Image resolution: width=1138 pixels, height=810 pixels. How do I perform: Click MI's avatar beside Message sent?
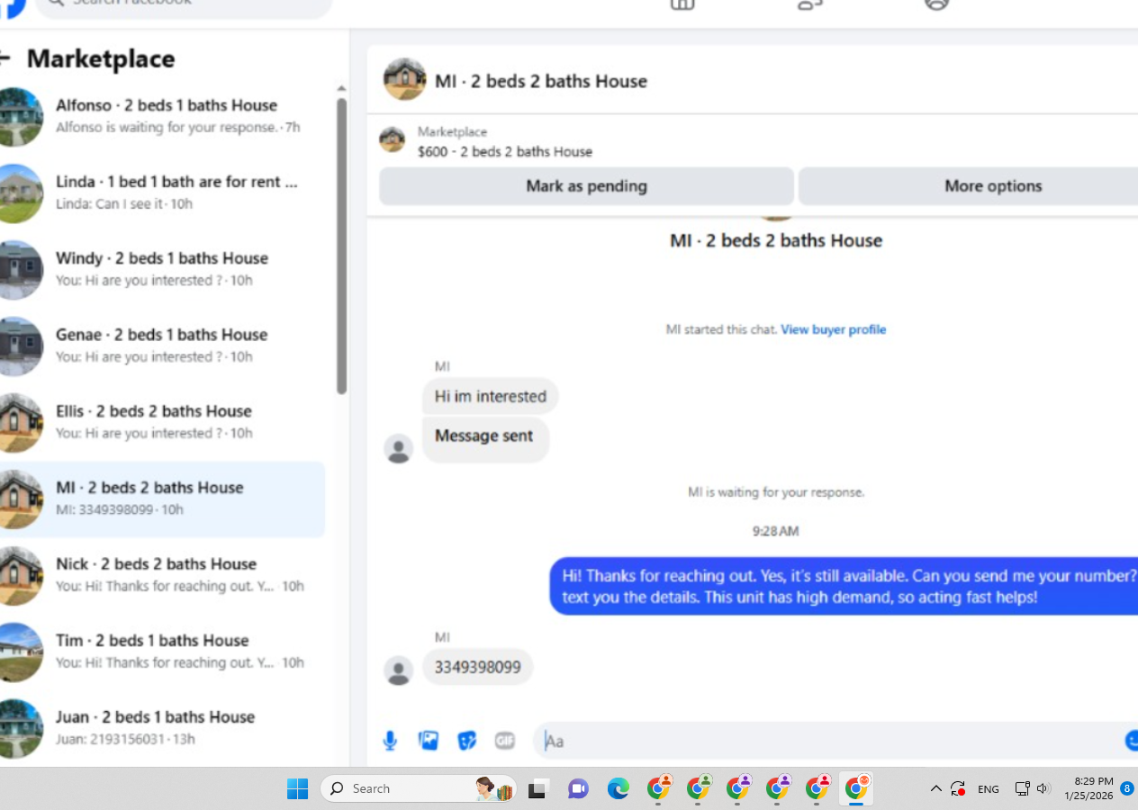[399, 448]
